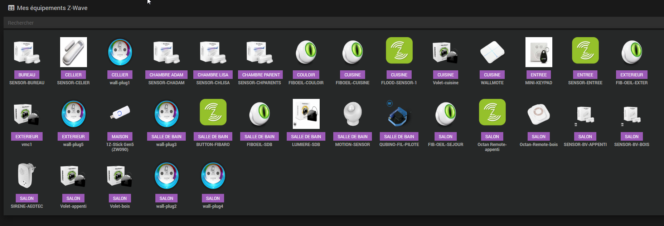Select FIBOEIL-CUISINE motion eye icon
Screen dimensions: 664x226
point(353,52)
